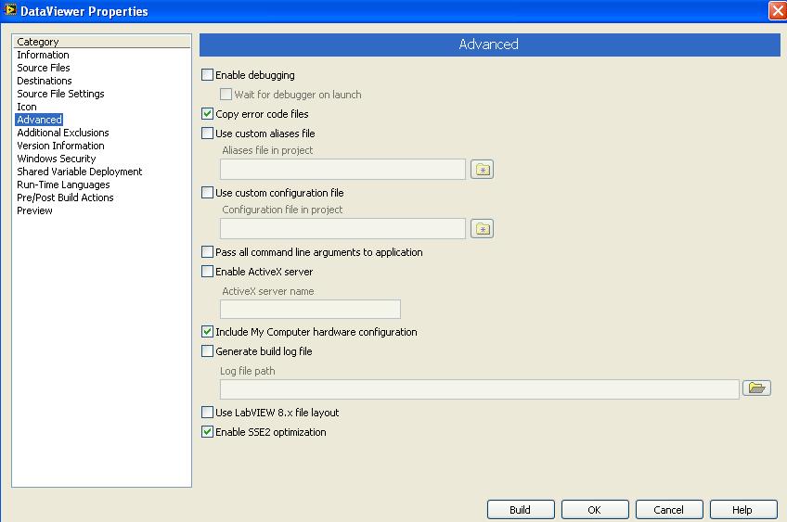The height and width of the screenshot is (522, 787).
Task: Click the Aliases file in project field
Action: (x=342, y=170)
